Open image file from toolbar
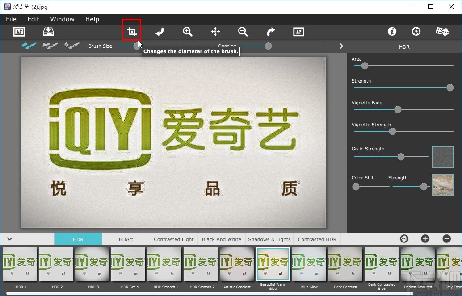The image size is (462, 296). [x=19, y=32]
